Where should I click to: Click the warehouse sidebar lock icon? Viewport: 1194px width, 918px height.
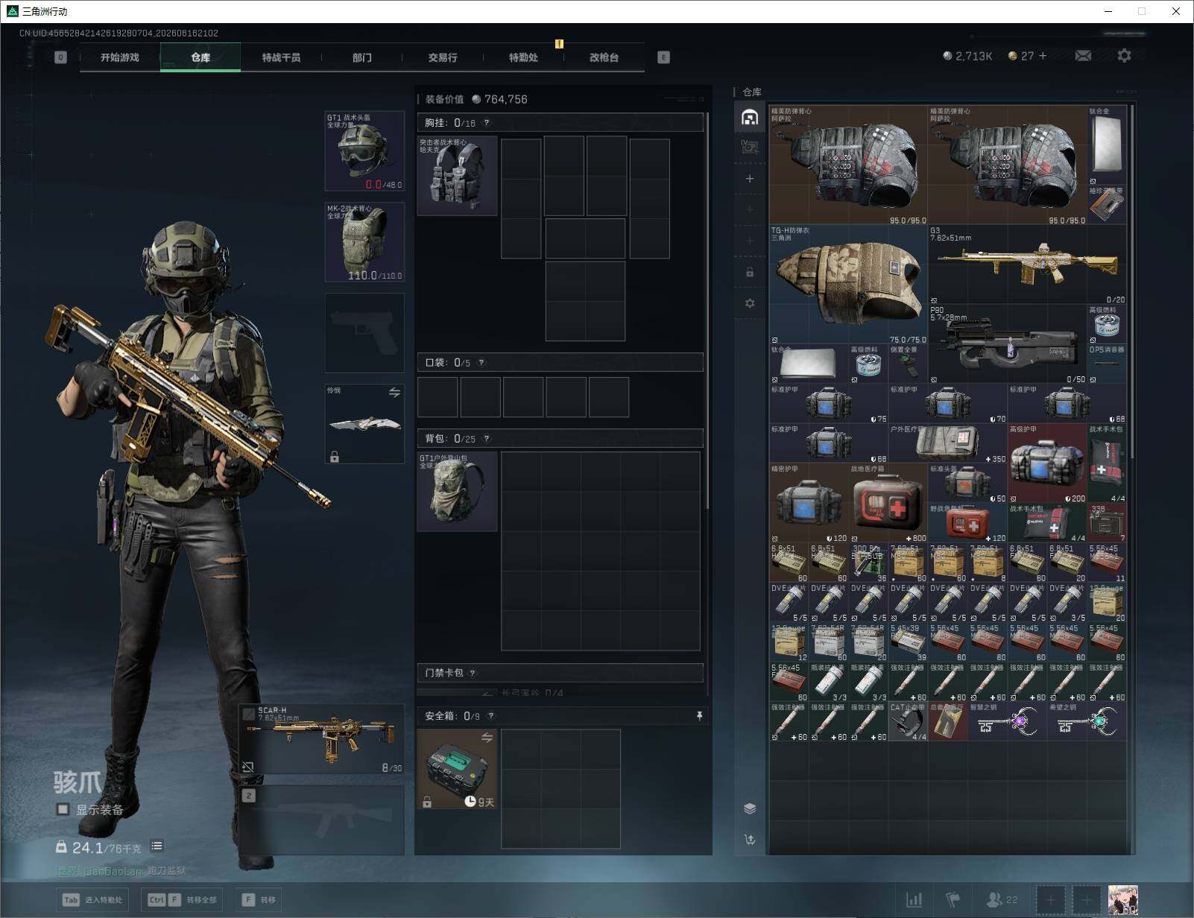coord(750,272)
